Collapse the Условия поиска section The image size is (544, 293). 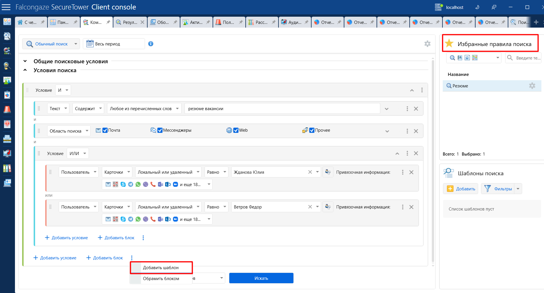point(25,70)
